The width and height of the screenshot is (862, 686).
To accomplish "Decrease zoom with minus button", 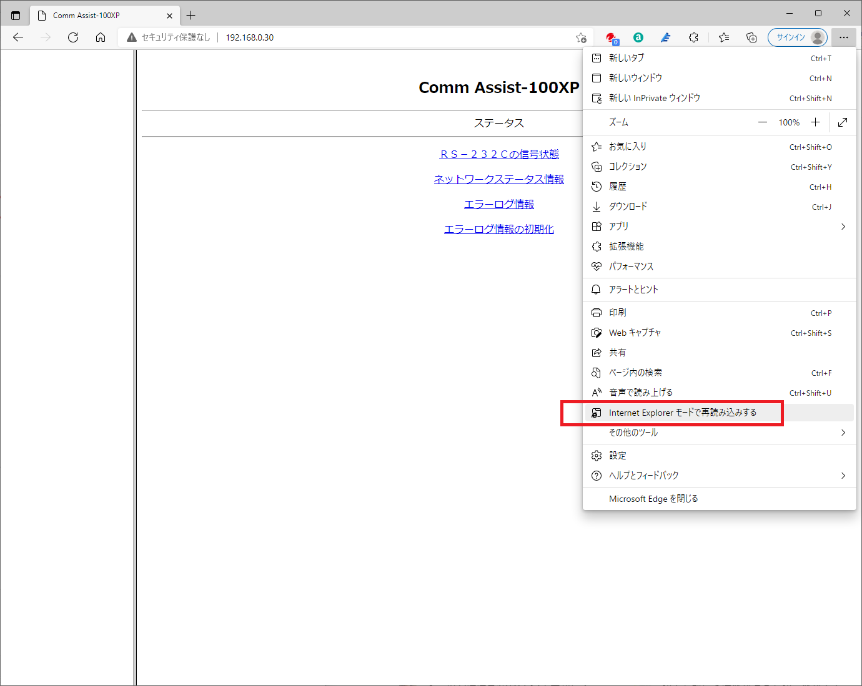I will (x=763, y=122).
